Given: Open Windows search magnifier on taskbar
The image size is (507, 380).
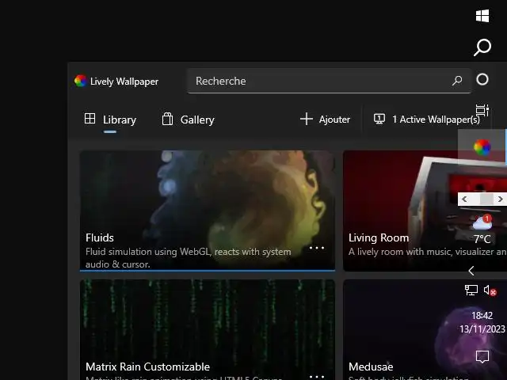Looking at the screenshot, I should click(482, 47).
